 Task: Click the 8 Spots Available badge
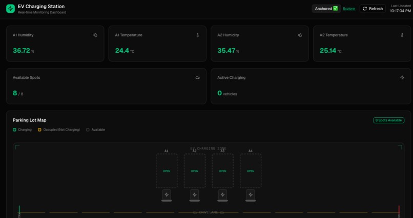[x=388, y=120]
